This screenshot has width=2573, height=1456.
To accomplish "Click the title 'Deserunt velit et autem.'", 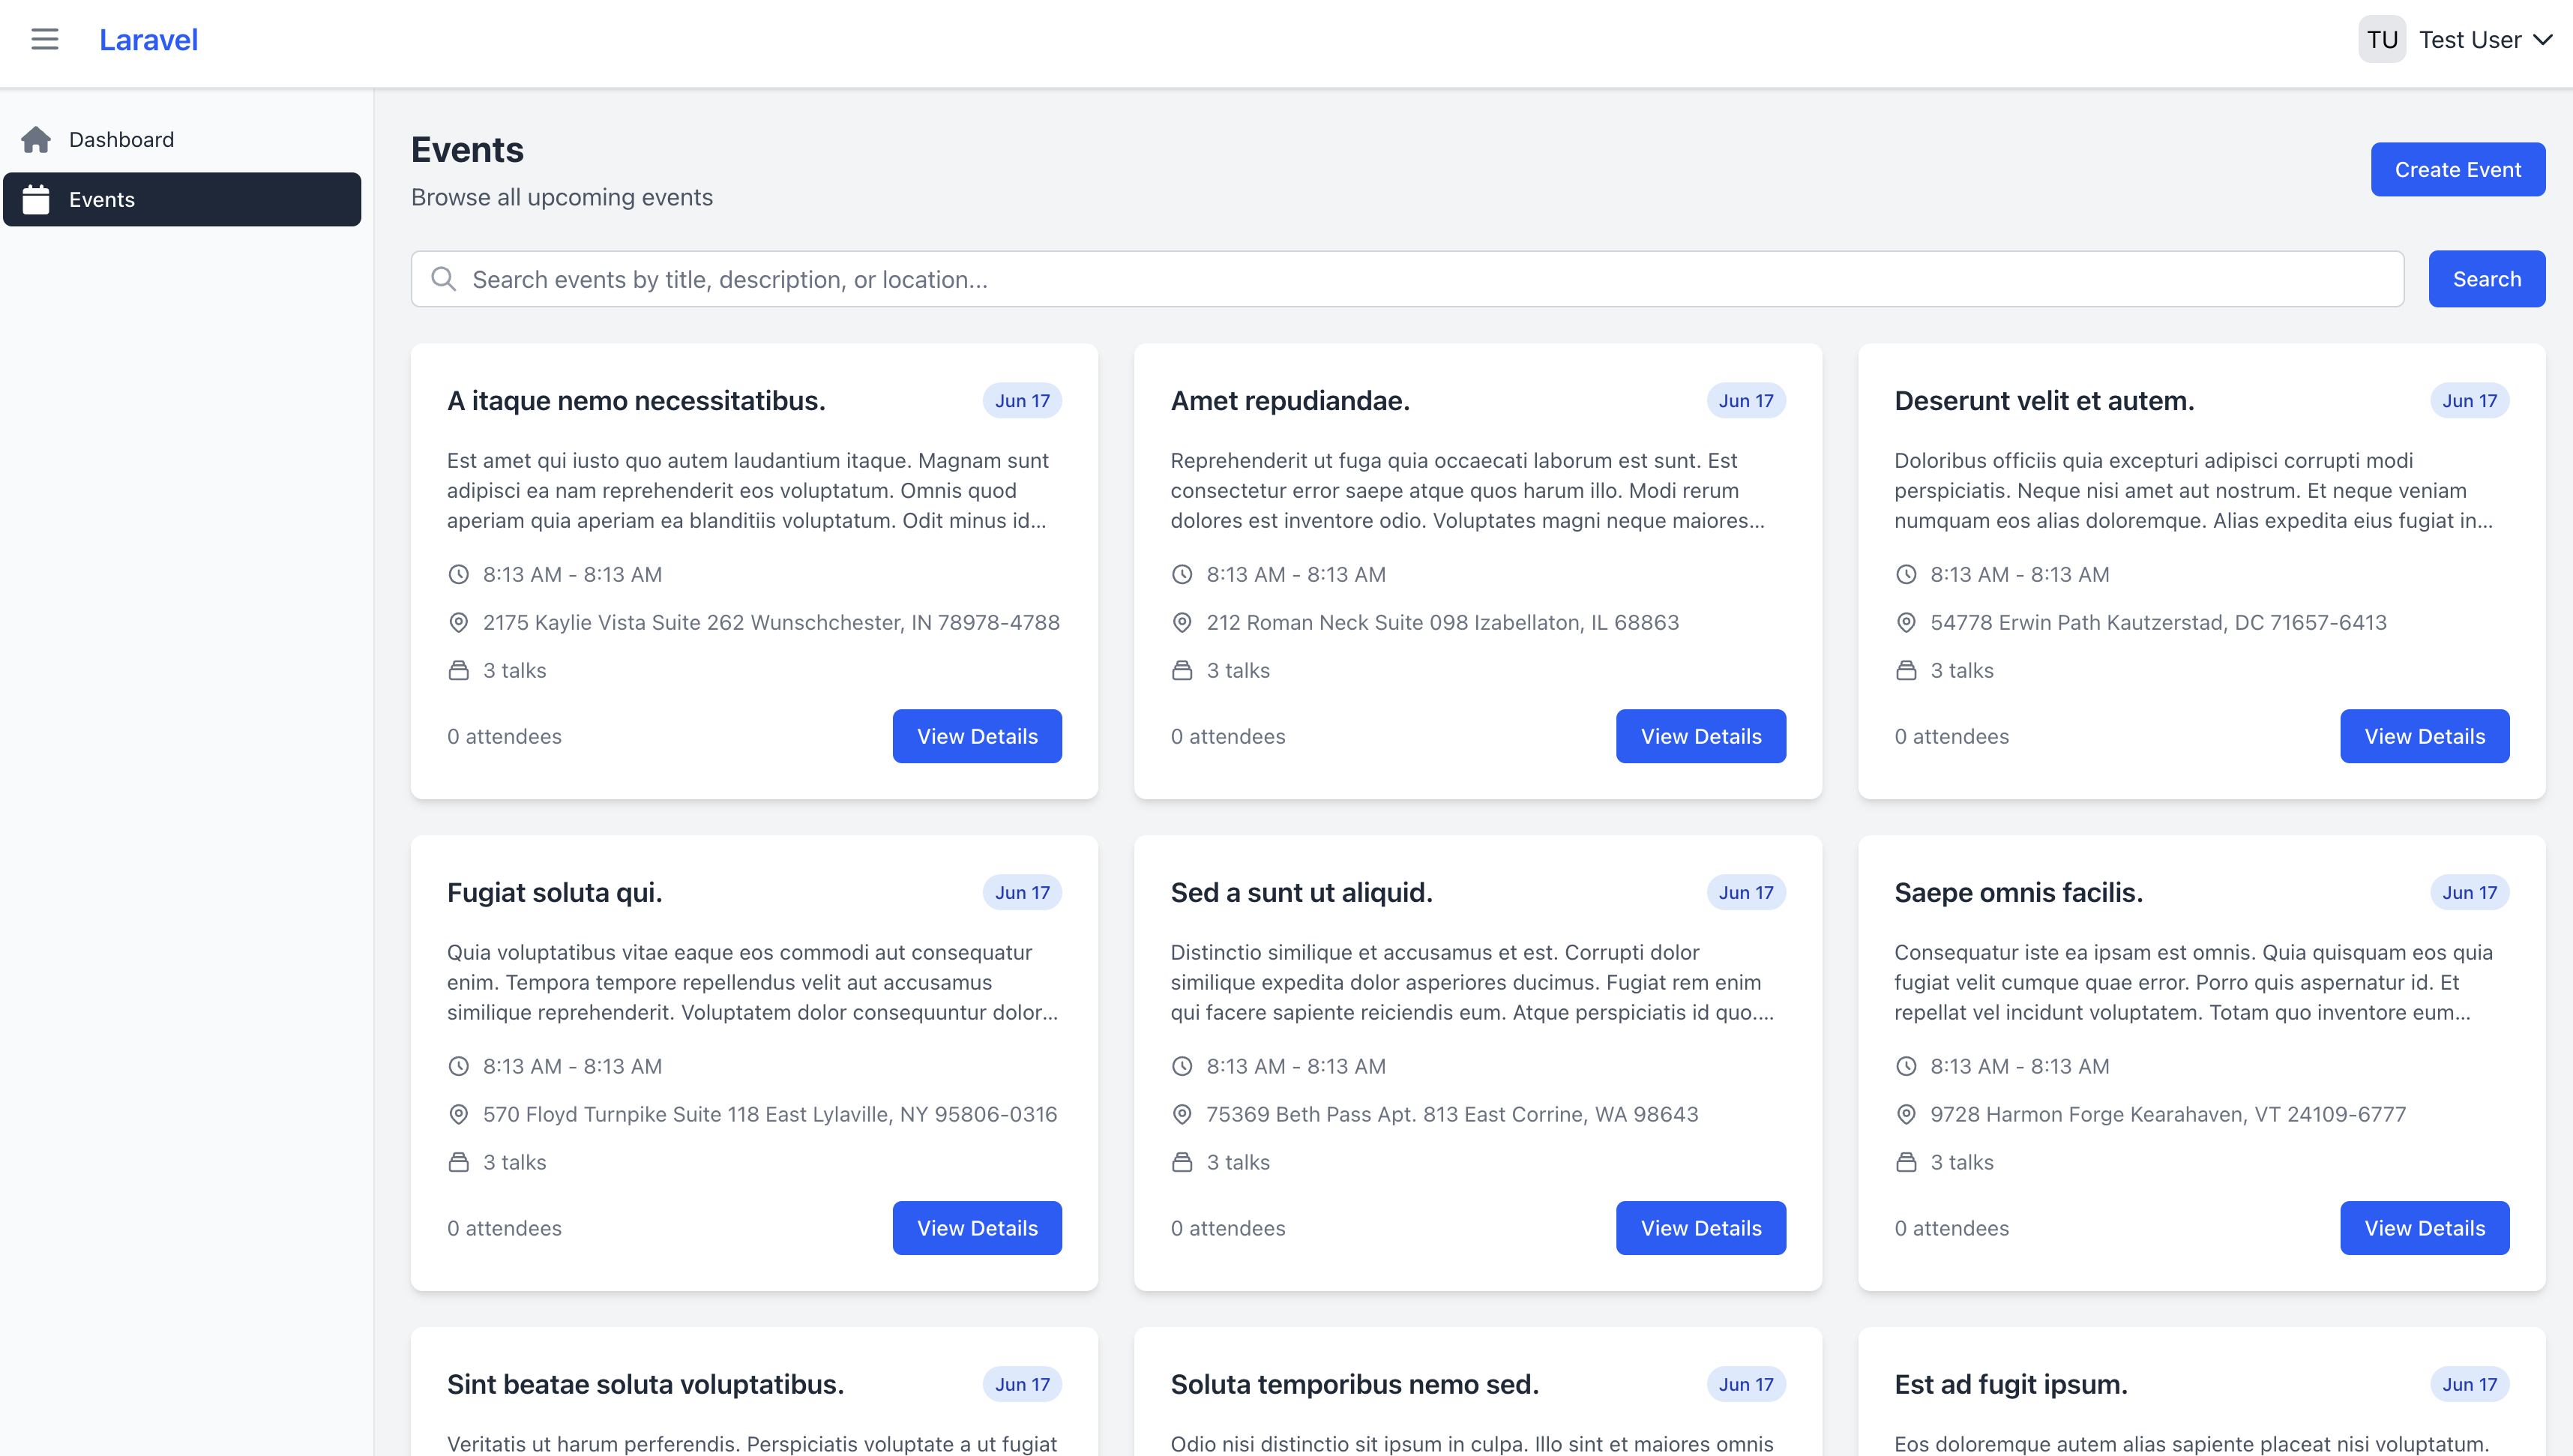I will (2044, 400).
